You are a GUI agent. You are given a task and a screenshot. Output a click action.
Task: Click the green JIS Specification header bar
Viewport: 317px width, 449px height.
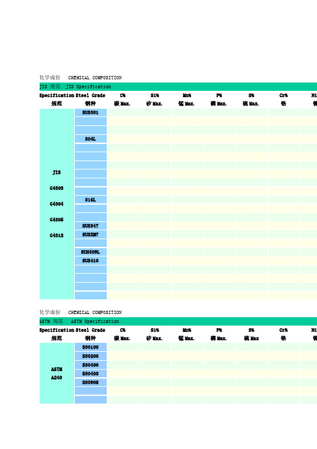coord(178,86)
